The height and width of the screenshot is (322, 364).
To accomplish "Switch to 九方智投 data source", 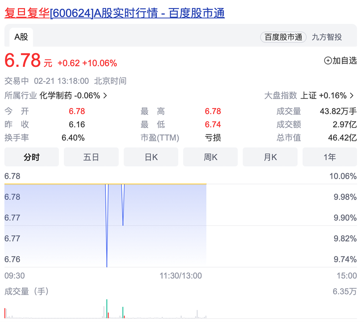I will coord(327,37).
